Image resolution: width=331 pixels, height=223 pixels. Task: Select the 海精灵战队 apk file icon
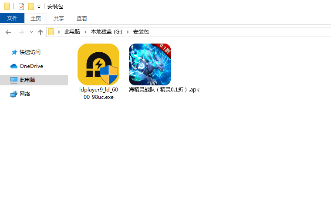(150, 64)
